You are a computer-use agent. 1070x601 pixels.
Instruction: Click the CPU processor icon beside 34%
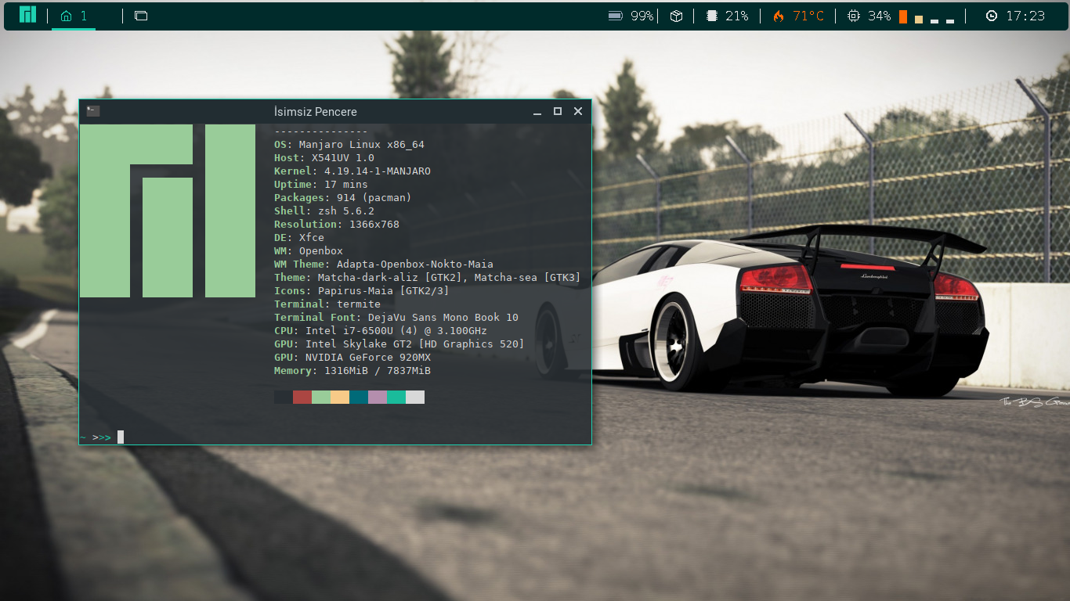(x=853, y=16)
